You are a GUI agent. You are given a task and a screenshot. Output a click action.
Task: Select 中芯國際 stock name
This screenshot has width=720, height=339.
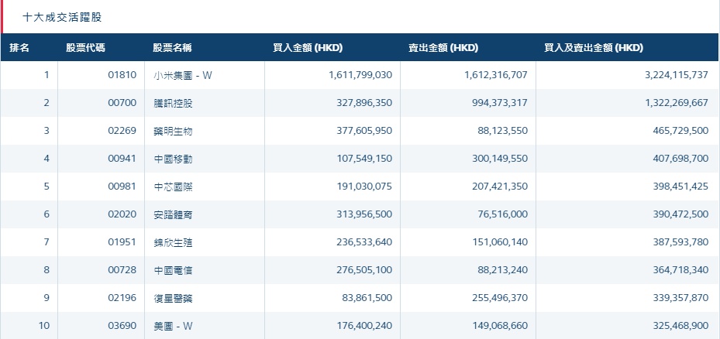pos(173,187)
